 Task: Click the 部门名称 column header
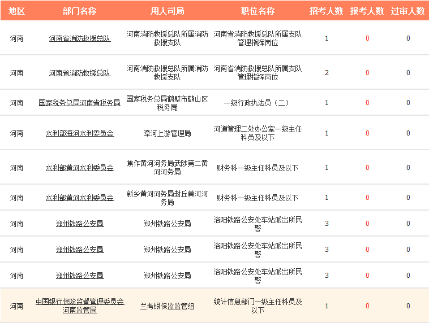click(80, 11)
